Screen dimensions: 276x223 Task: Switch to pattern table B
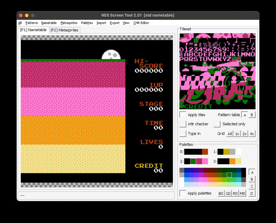(x=252, y=115)
